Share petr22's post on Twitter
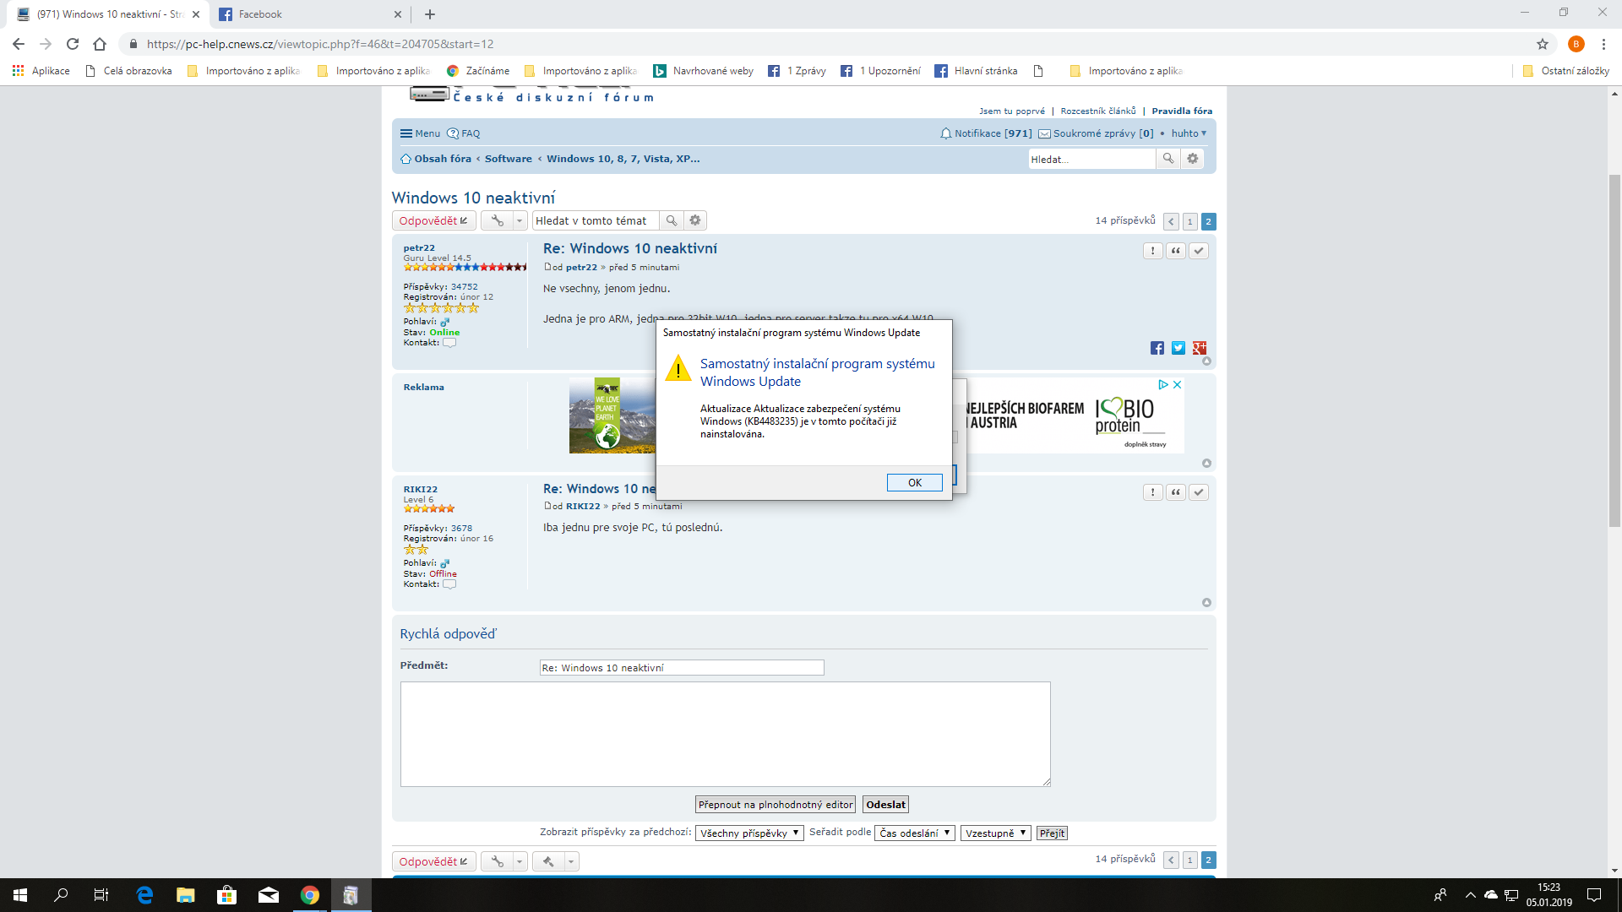 pos(1178,348)
